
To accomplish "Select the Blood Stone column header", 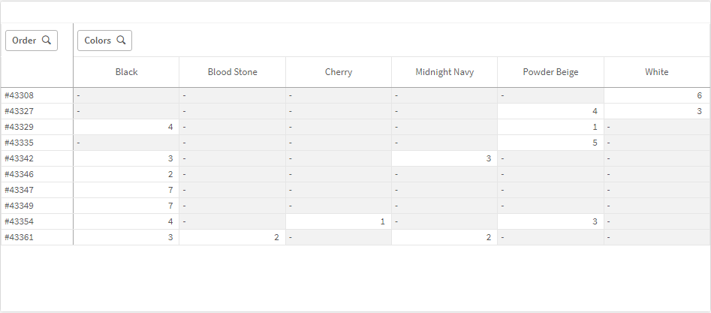I will click(x=232, y=72).
